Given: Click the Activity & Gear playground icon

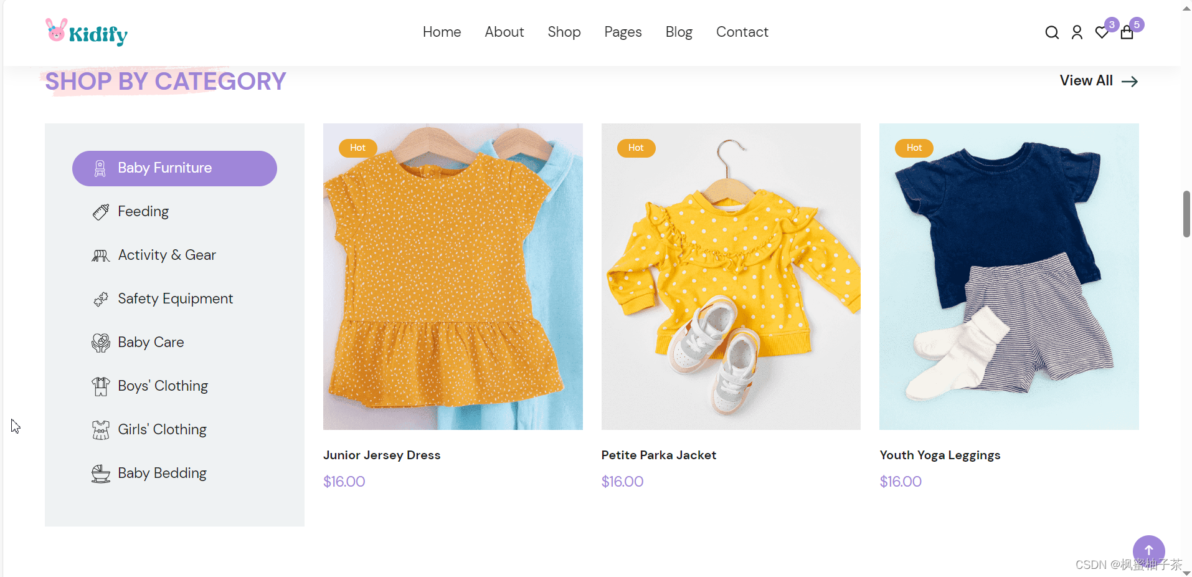Looking at the screenshot, I should pyautogui.click(x=100, y=255).
